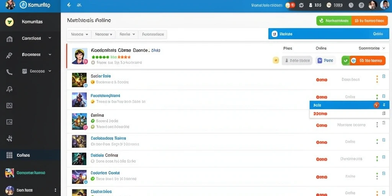Click the white rounded icon in blue Reikas bar
Image resolution: width=392 pixels, height=196 pixels.
pos(274,34)
